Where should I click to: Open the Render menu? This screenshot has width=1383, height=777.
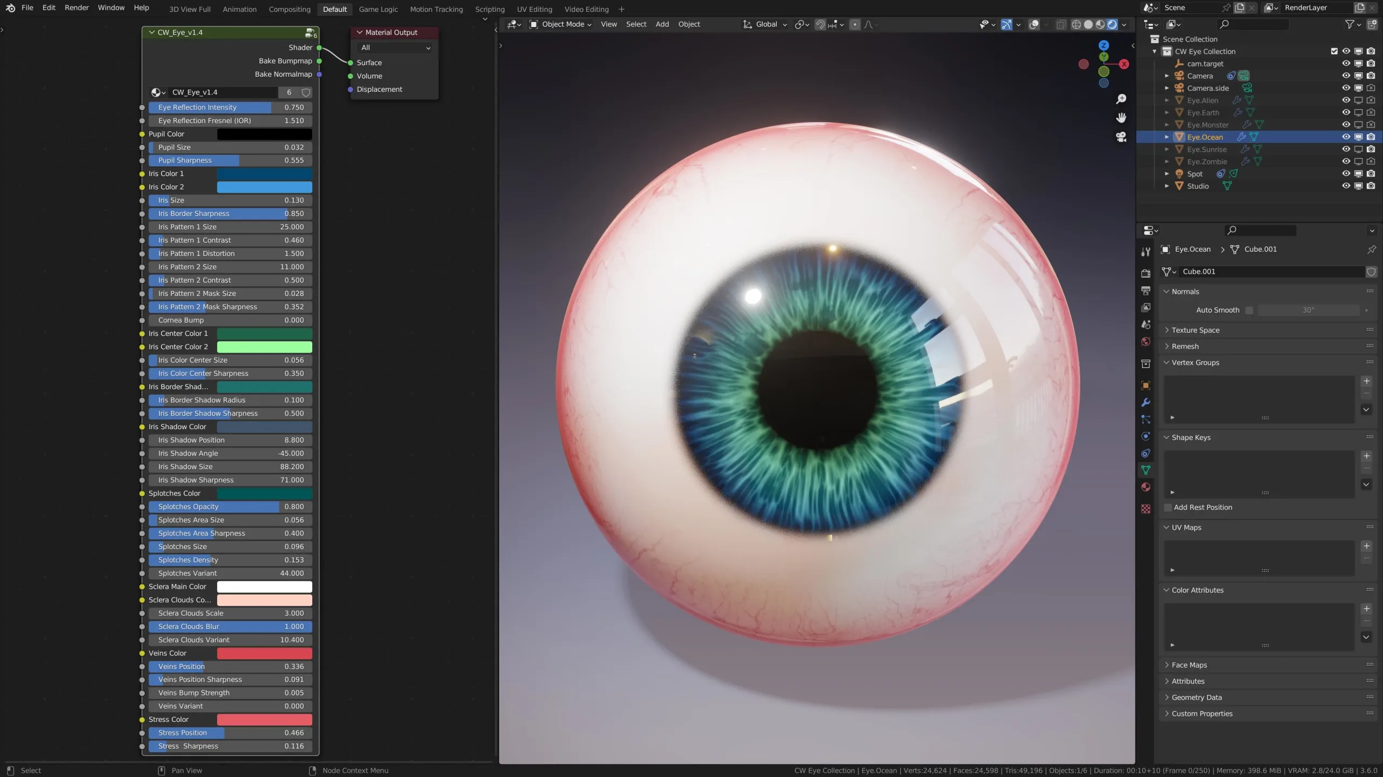(x=76, y=8)
